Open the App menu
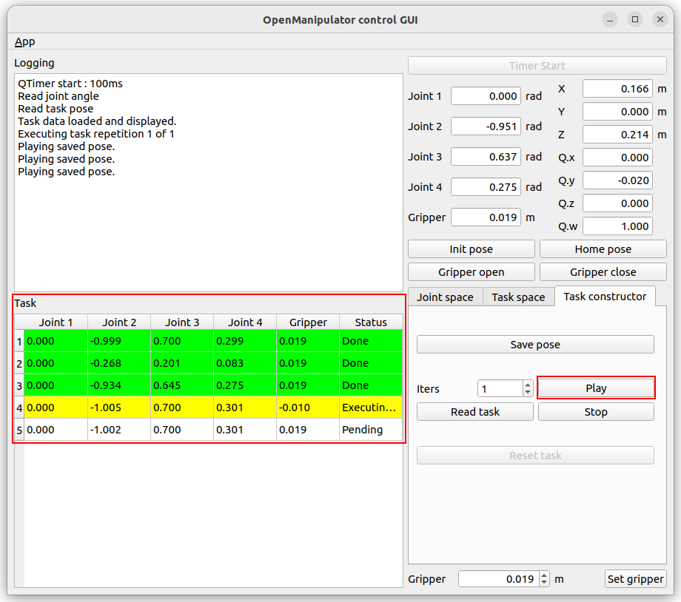The image size is (681, 602). pos(24,41)
